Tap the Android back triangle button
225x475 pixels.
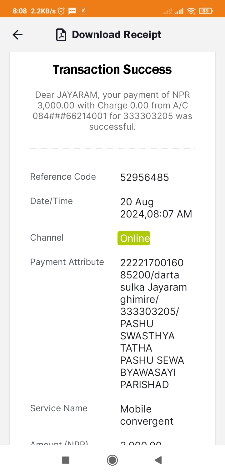[x=158, y=460]
